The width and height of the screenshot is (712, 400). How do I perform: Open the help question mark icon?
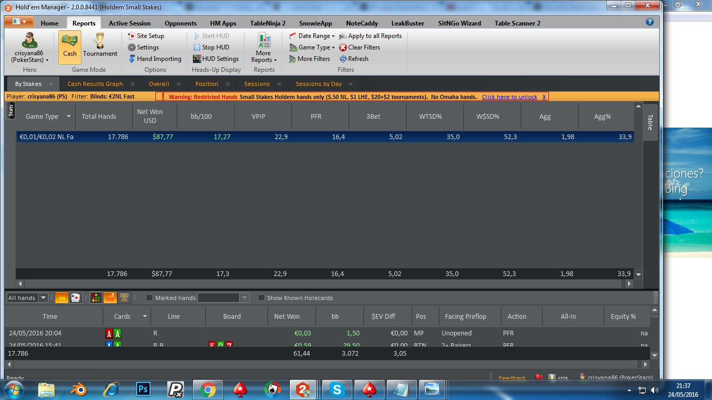click(649, 22)
